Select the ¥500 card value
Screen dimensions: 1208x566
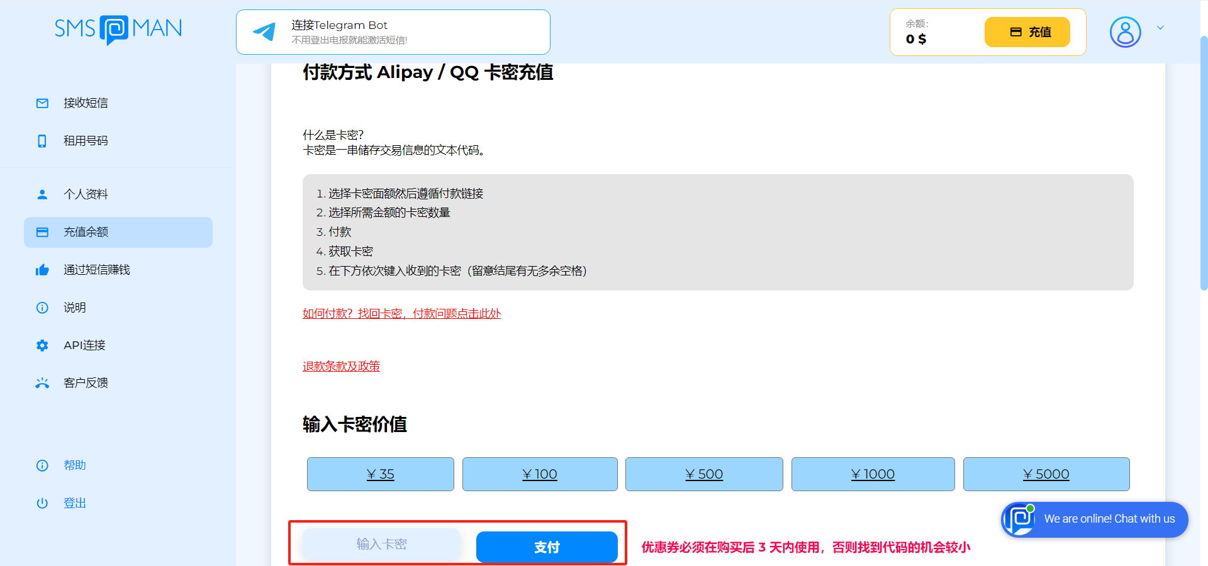click(x=704, y=474)
